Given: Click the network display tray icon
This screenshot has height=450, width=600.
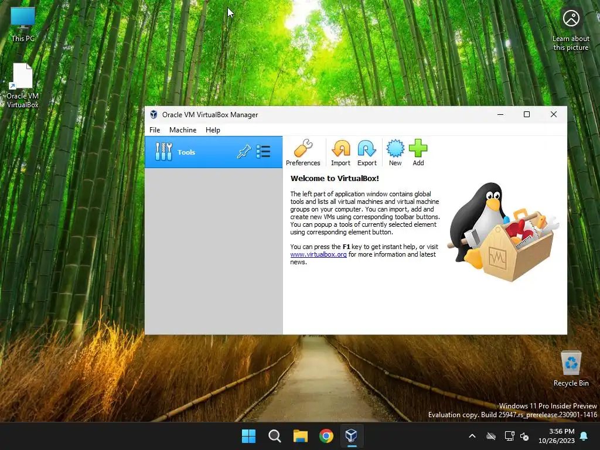Looking at the screenshot, I should point(509,436).
